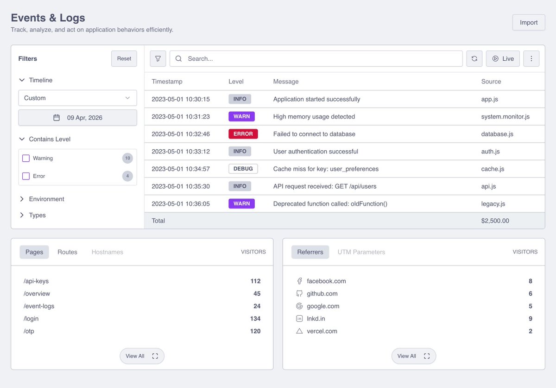The width and height of the screenshot is (556, 388).
Task: Focus the Search logs input field
Action: [x=316, y=59]
